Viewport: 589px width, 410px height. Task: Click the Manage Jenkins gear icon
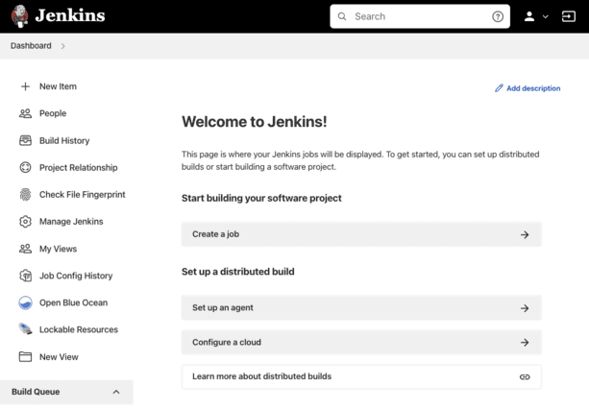point(25,222)
